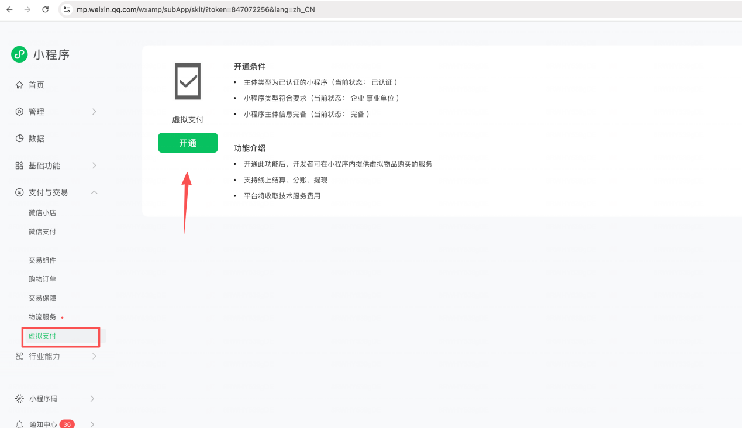
Task: Click the 小程序 title text
Action: click(x=51, y=54)
